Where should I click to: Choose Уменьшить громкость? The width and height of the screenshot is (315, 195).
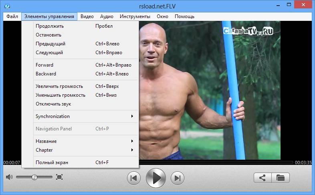(x=80, y=95)
